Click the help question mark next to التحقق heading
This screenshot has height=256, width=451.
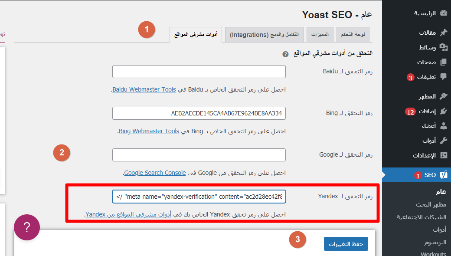(x=285, y=54)
